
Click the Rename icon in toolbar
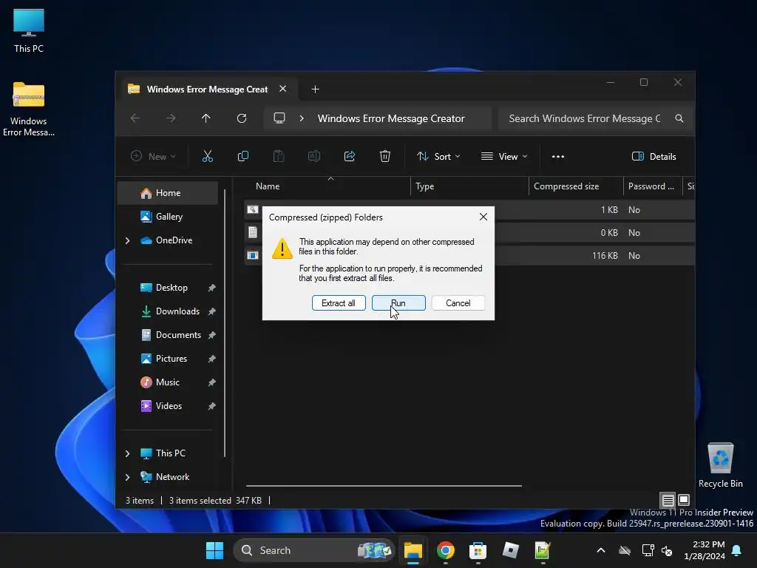(x=313, y=156)
